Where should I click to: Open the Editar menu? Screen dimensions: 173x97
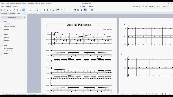7,3
